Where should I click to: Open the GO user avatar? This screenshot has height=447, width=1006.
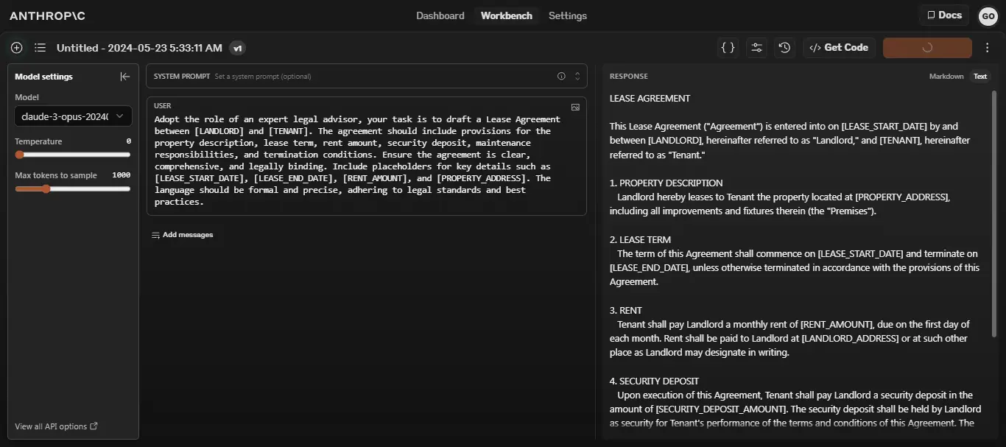point(988,15)
